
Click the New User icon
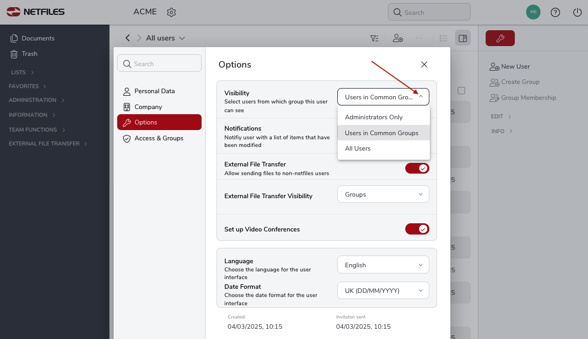click(x=494, y=67)
